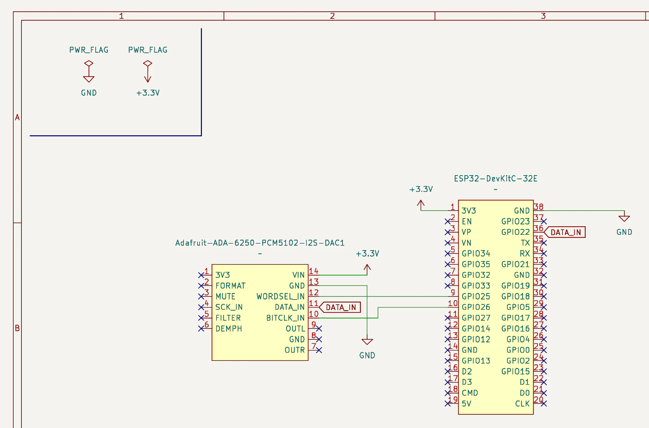Click the BITCLK_IN pin name on the DAC
Viewport: 649px width, 428px height.
[285, 318]
